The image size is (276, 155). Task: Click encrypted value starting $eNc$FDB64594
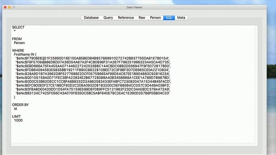92,70
